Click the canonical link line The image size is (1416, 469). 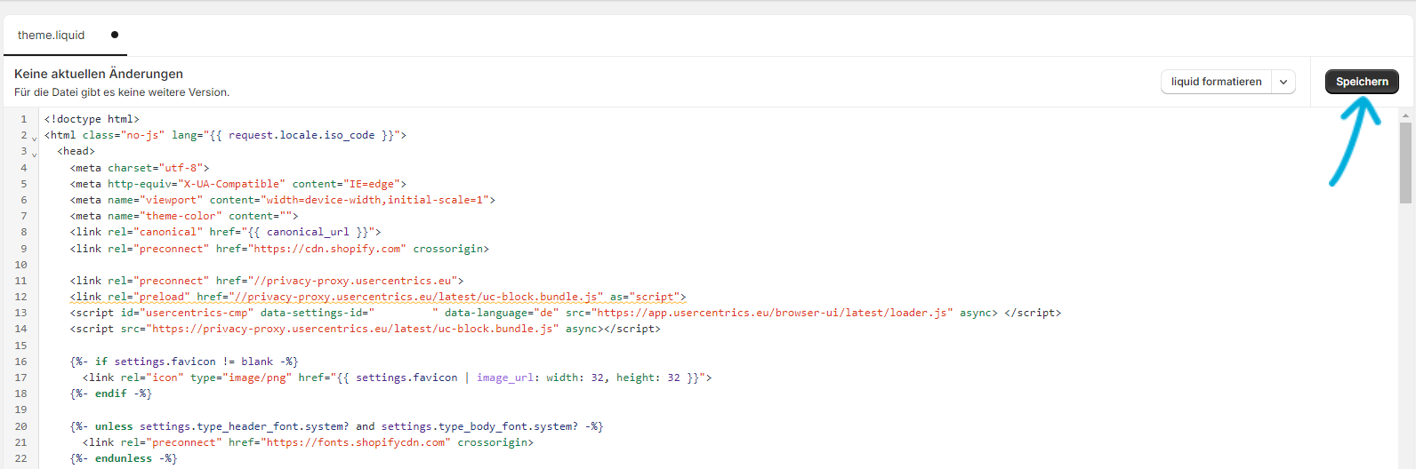click(226, 232)
